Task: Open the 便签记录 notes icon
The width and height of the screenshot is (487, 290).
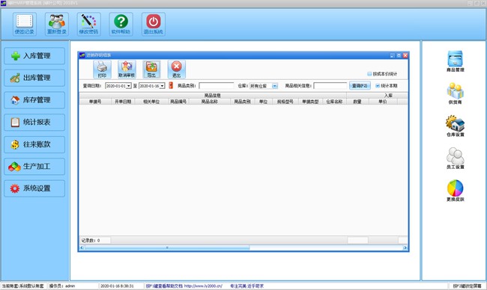Action: [x=25, y=24]
